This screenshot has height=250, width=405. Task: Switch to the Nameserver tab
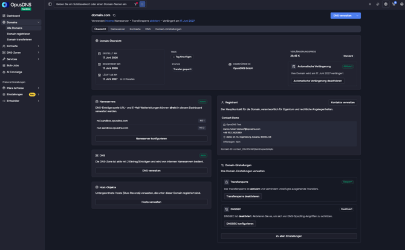[117, 29]
